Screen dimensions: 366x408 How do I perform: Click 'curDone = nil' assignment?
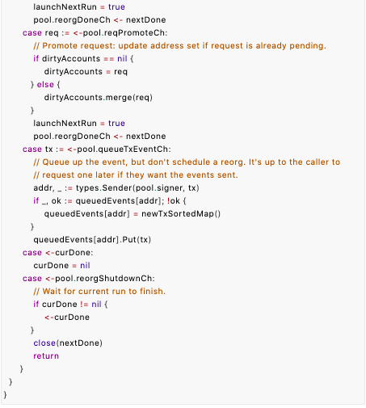pos(61,265)
